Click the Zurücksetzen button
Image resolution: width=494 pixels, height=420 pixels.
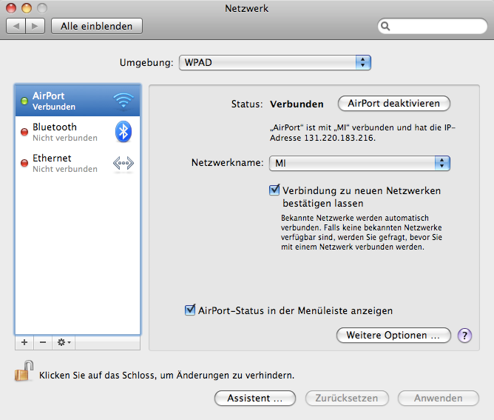tap(347, 399)
